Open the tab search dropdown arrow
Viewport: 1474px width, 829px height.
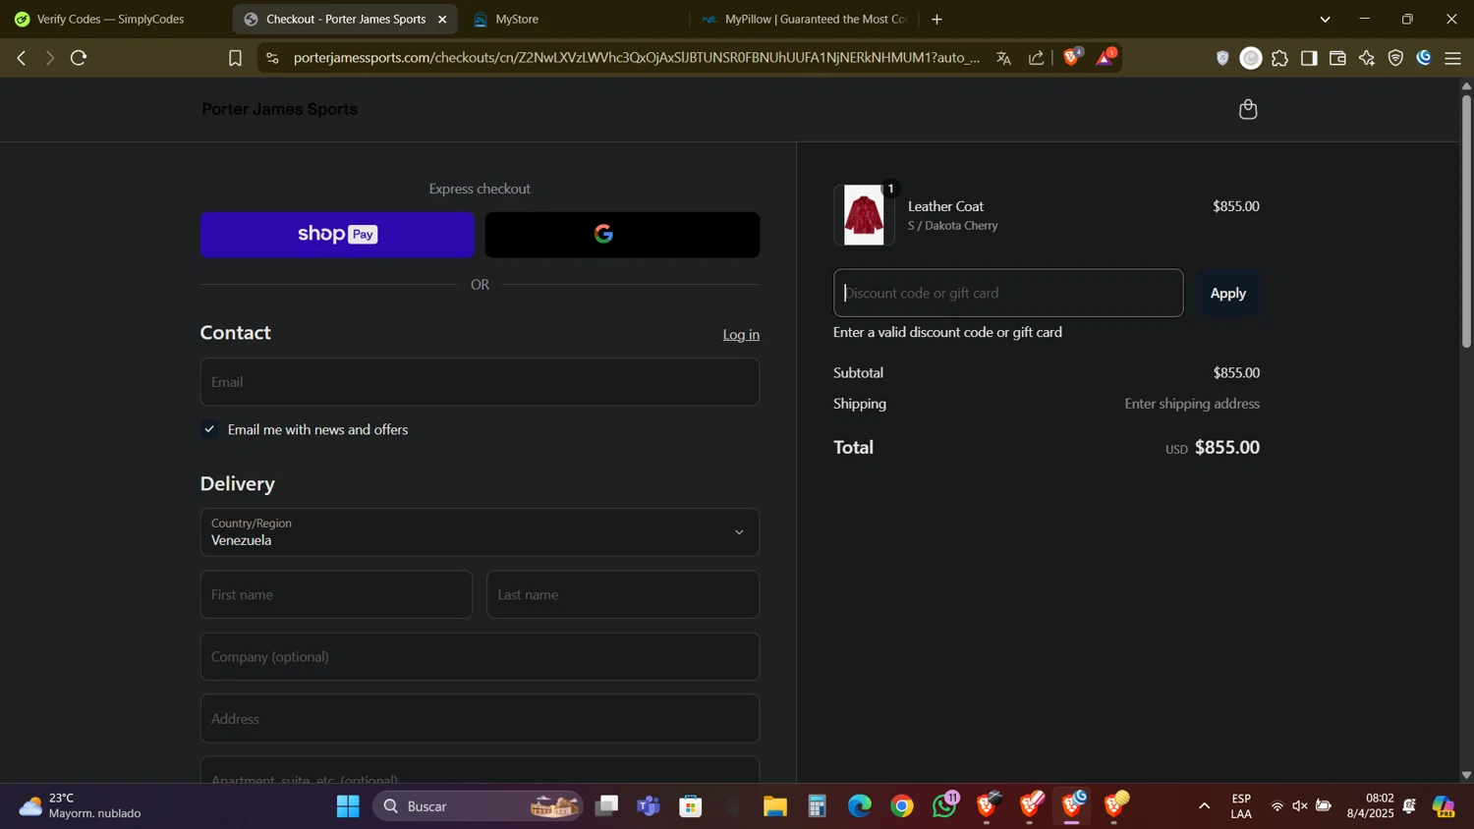coord(1325,19)
